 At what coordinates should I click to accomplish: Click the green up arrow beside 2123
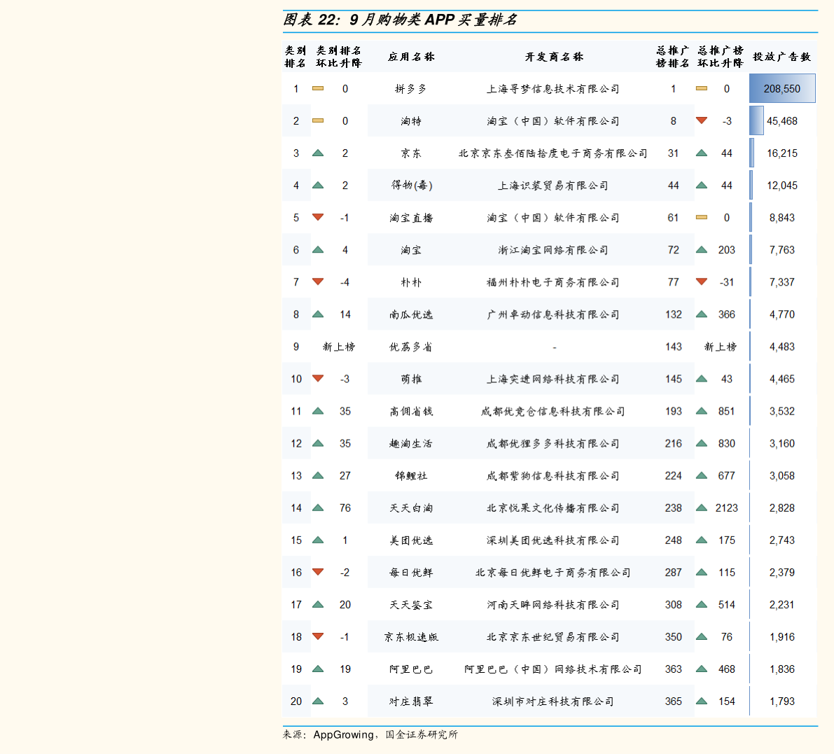[702, 508]
